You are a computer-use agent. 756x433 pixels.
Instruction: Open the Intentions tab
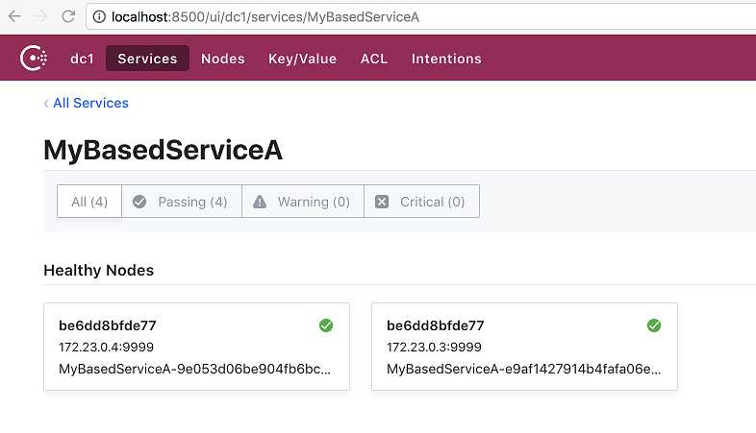[446, 59]
